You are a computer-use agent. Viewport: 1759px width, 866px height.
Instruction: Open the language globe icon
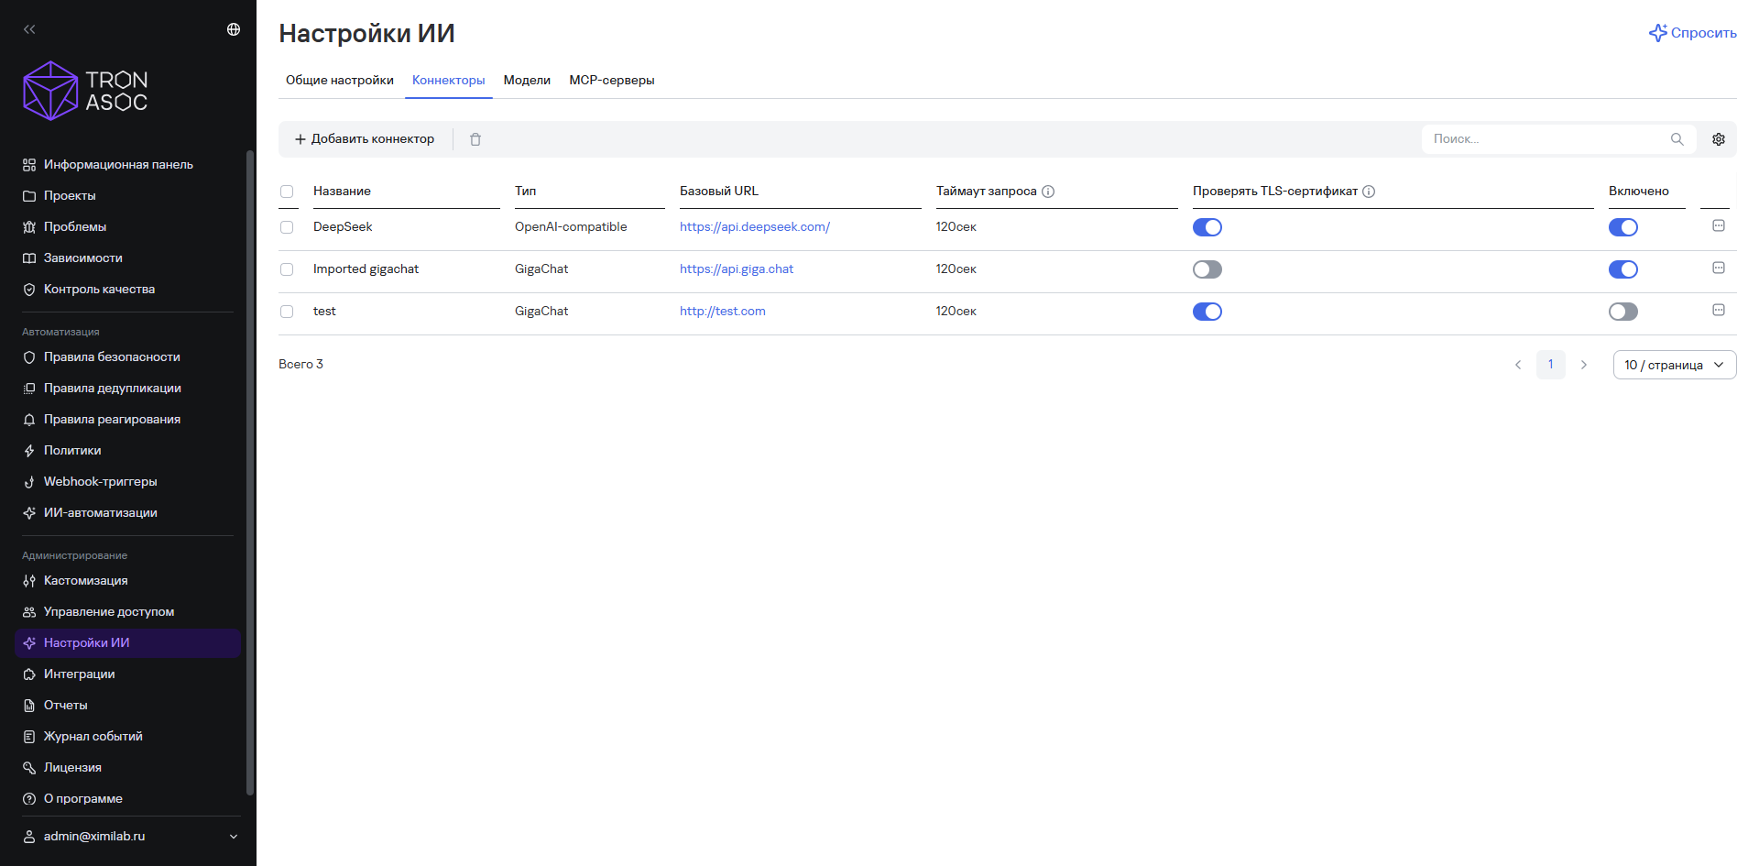click(234, 29)
